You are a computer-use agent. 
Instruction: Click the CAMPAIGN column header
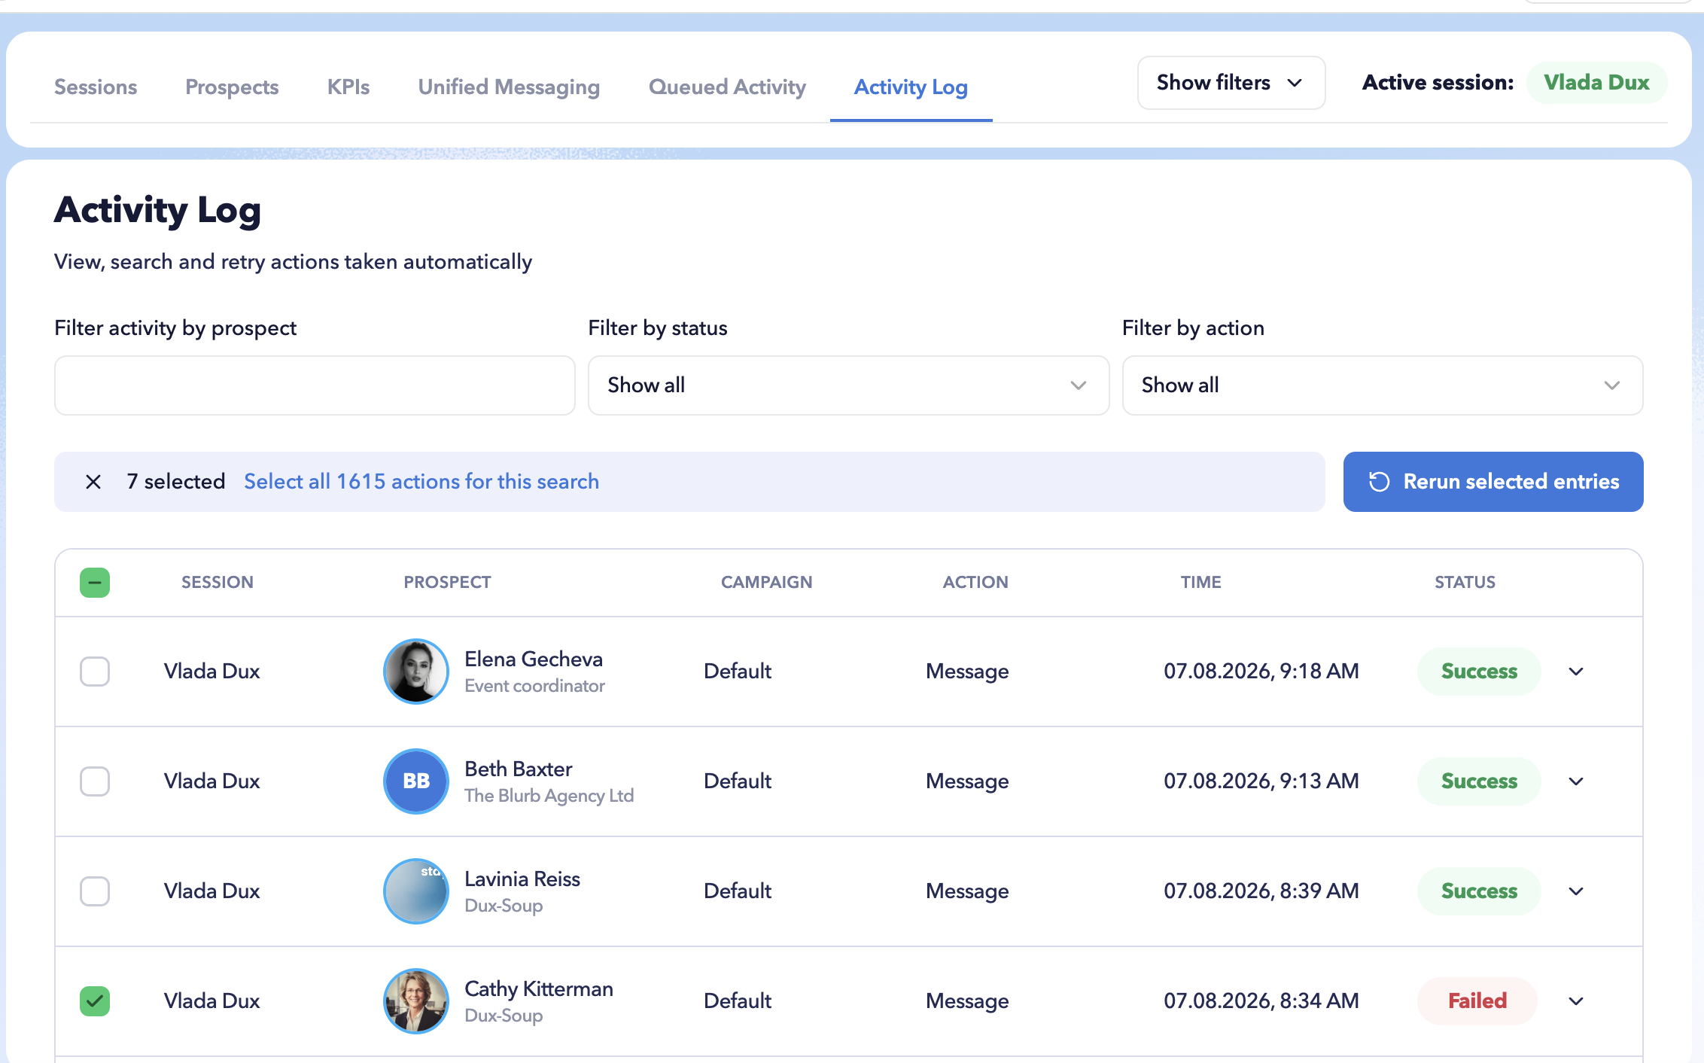[766, 583]
